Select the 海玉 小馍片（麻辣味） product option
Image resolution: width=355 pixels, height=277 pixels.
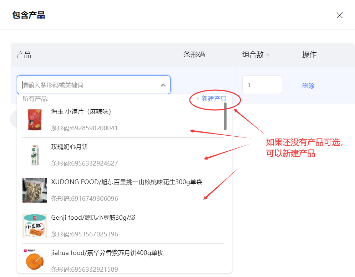[x=81, y=112]
